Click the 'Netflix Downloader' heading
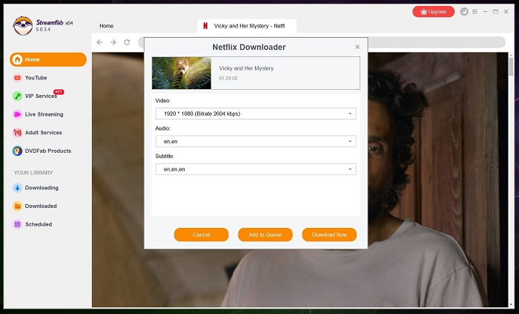This screenshot has width=519, height=314. point(249,47)
